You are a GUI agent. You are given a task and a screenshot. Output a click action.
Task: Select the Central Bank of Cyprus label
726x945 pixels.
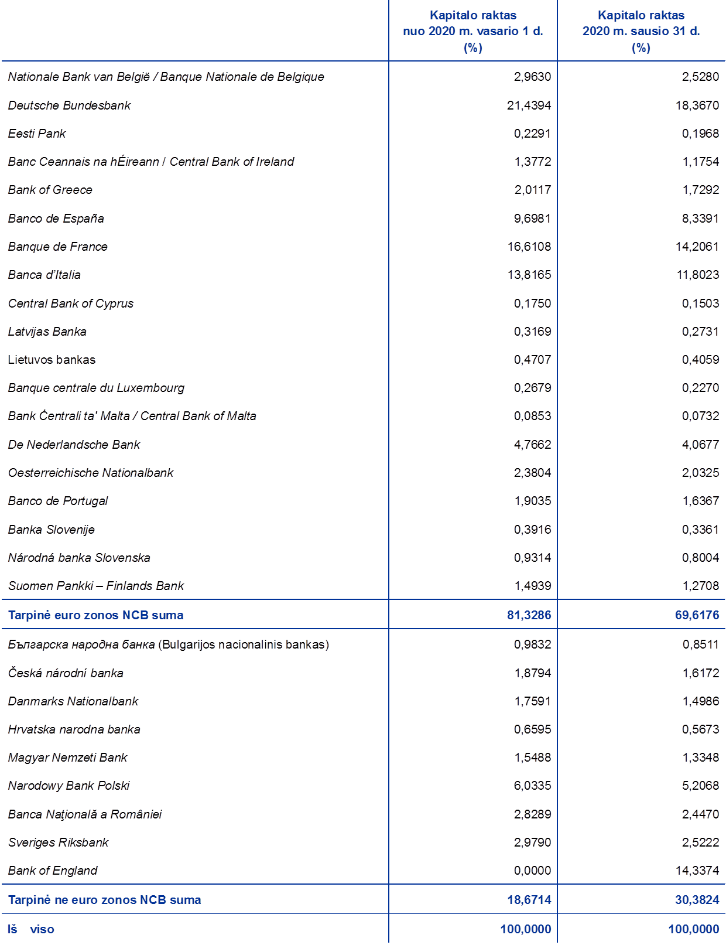71,303
